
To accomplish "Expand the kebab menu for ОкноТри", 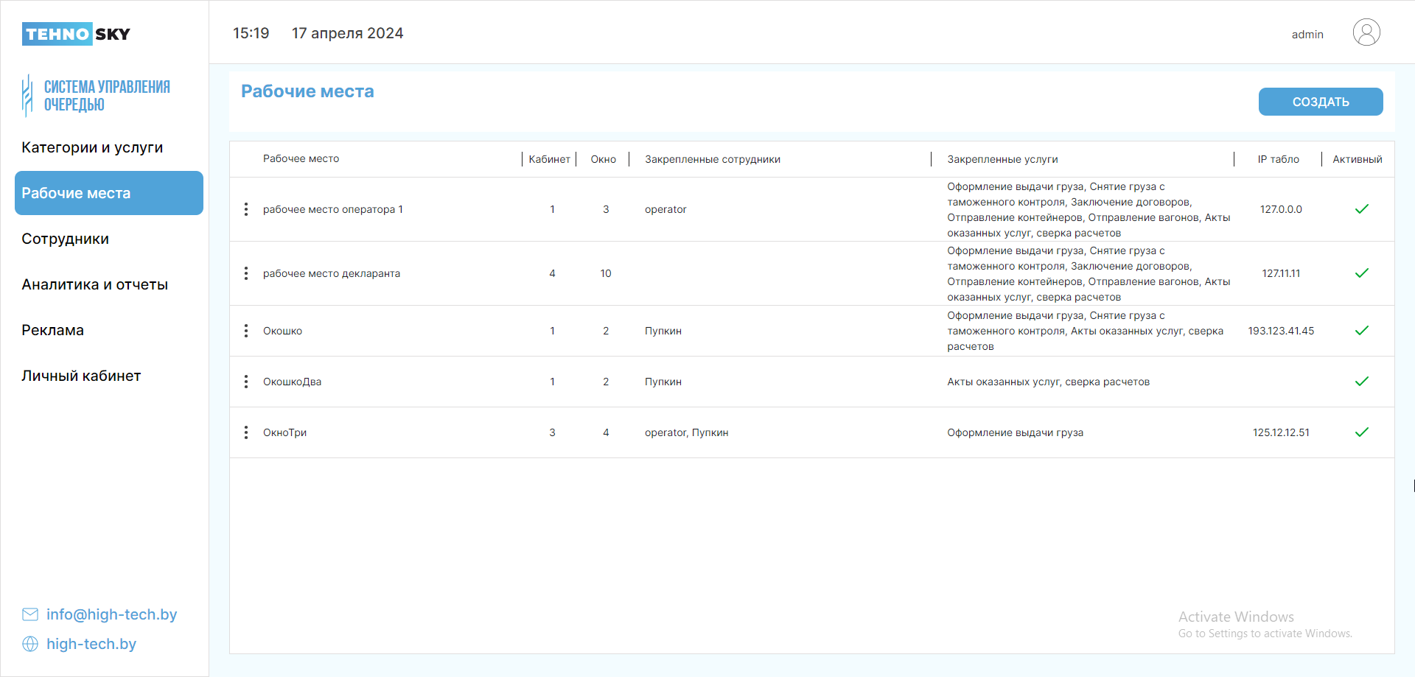I will (x=246, y=432).
